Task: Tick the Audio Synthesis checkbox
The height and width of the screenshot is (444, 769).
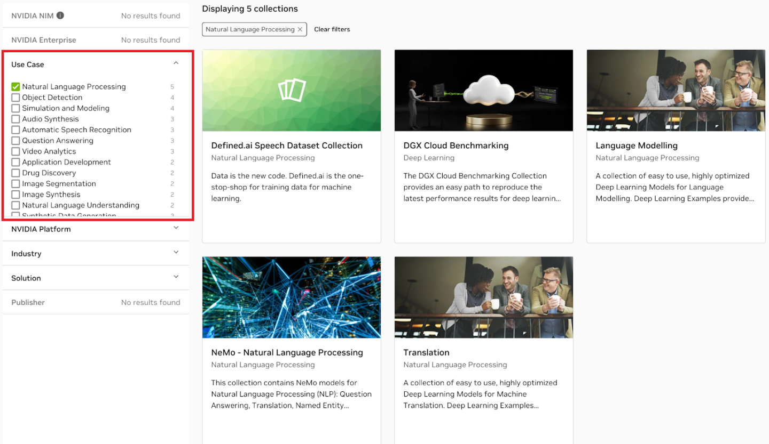Action: pos(15,119)
